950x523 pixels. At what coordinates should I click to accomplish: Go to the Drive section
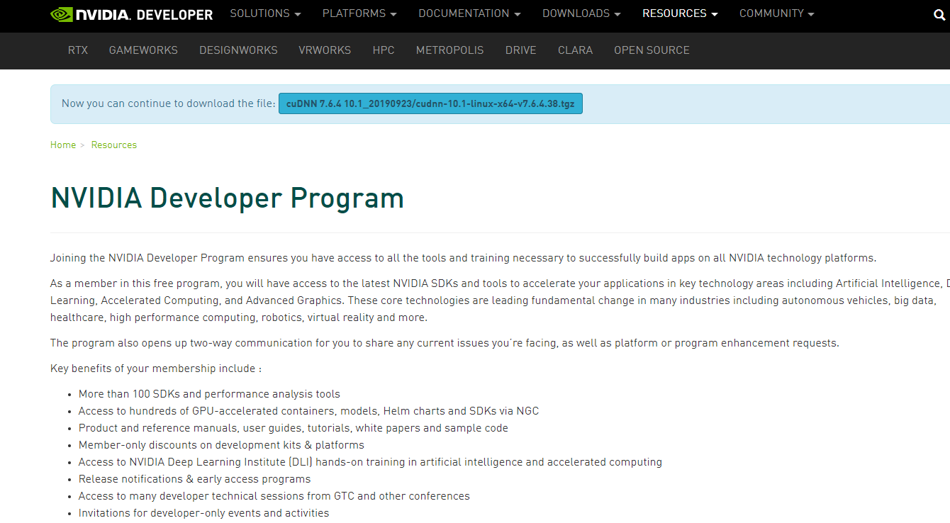coord(520,50)
